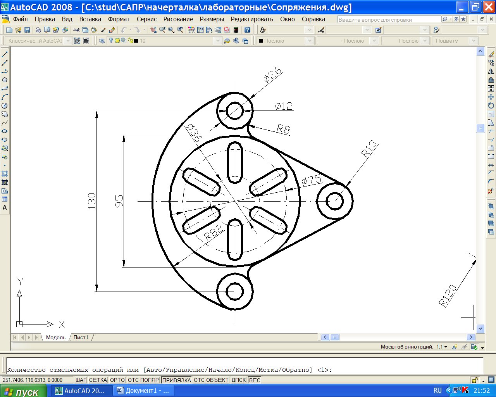Click the Zoom Realtime icon

pos(162,30)
